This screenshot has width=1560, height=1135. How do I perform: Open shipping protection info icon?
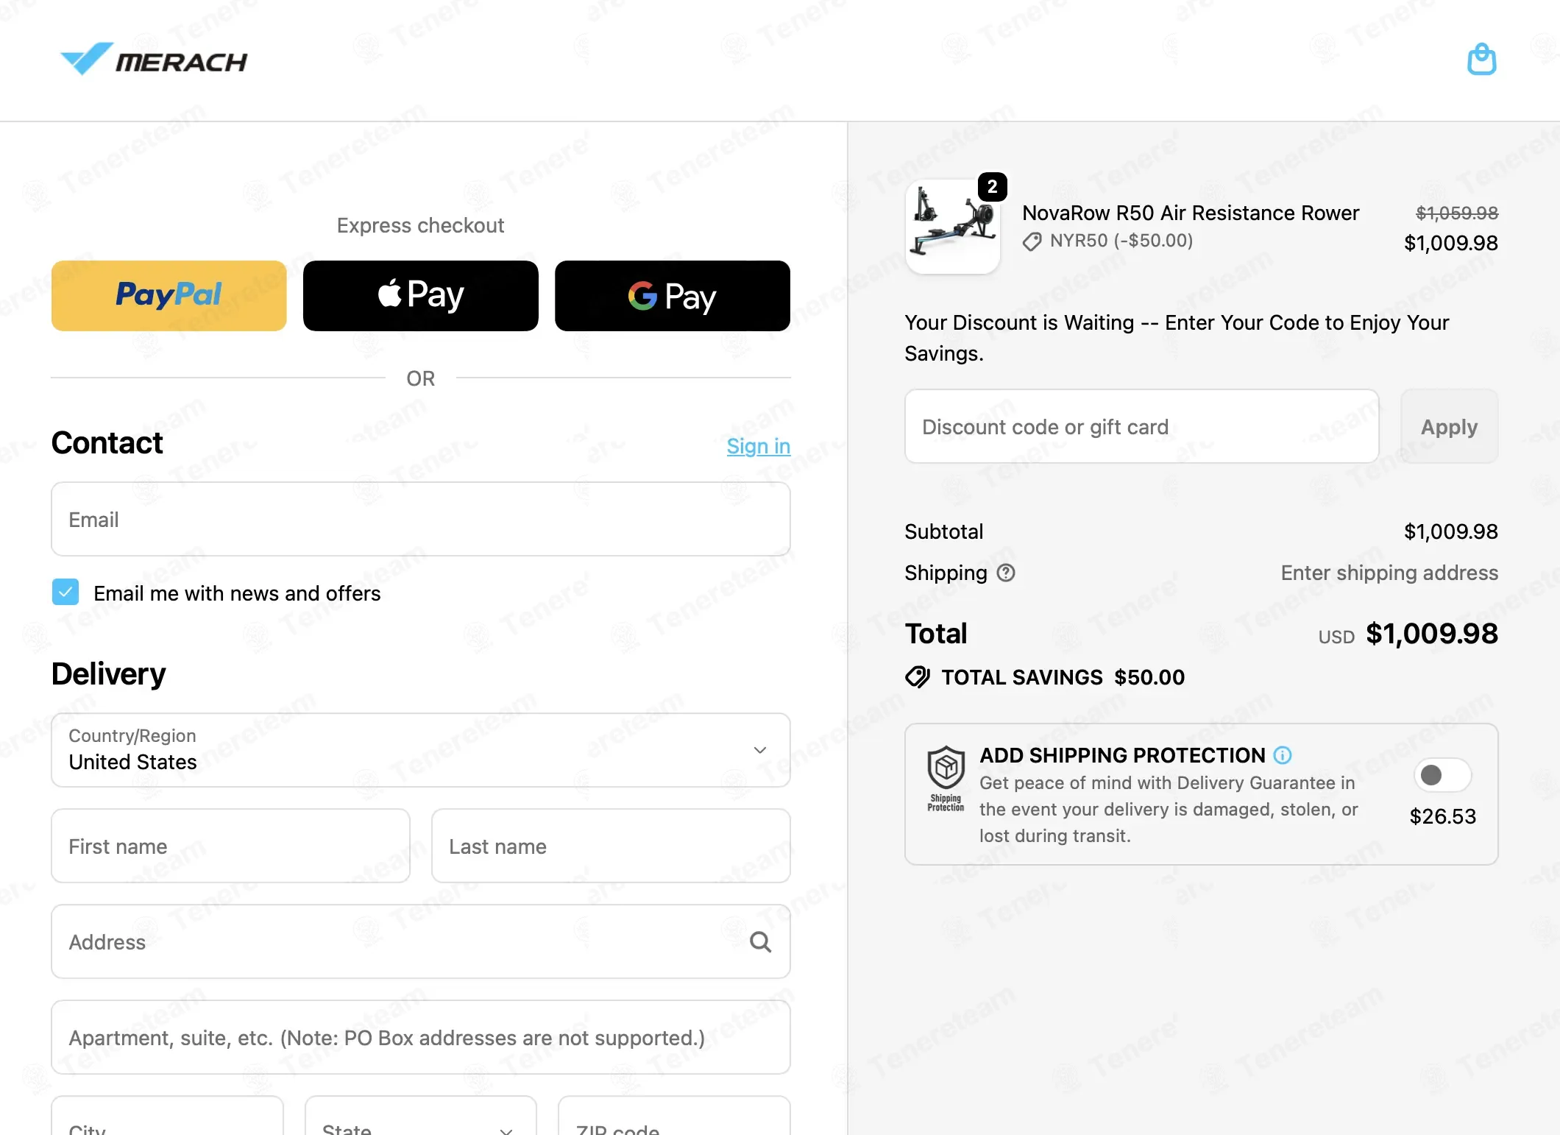1283,755
